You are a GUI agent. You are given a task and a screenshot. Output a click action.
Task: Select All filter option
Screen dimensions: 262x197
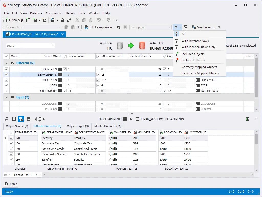[200, 34]
